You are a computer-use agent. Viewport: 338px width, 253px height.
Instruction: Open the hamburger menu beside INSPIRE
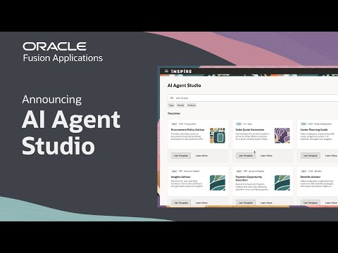point(166,71)
